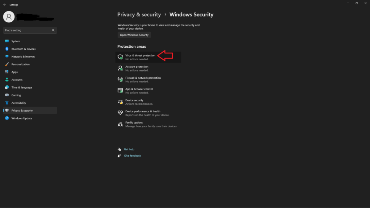370x208 pixels.
Task: Select Windows Update in the sidebar
Action: click(21, 118)
